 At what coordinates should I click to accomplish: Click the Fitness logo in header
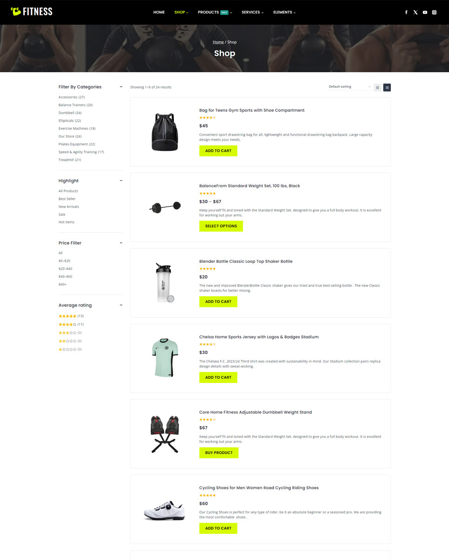[32, 12]
